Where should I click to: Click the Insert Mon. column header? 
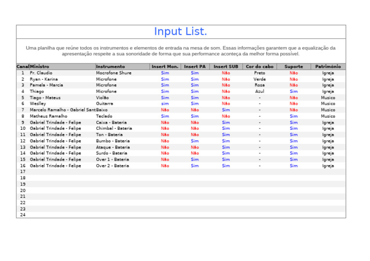165,67
